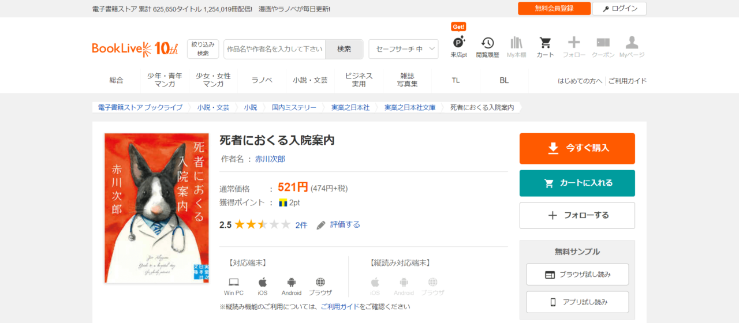Click the フォロー plus icon in header
Image resolution: width=739 pixels, height=323 pixels.
[574, 43]
